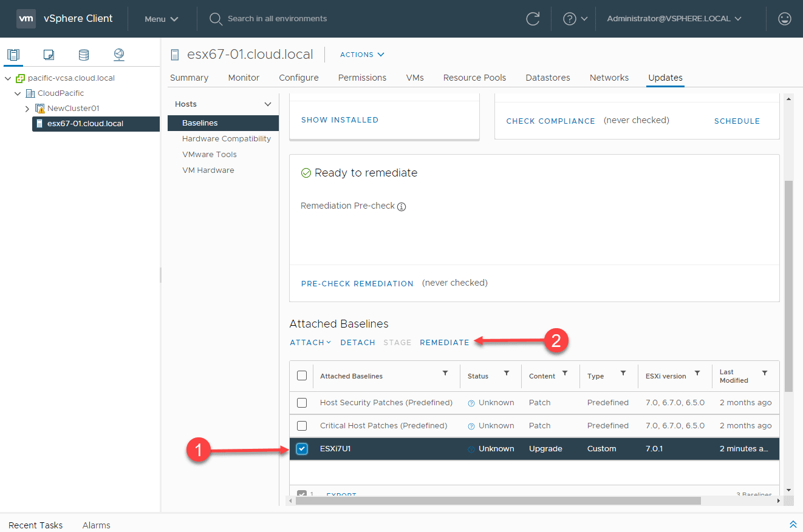803x532 pixels.
Task: Check the Critical Host Patches checkbox
Action: (x=302, y=426)
